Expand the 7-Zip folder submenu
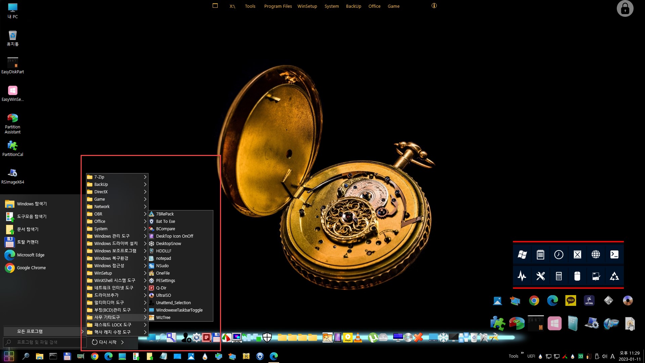The width and height of the screenshot is (645, 363). [117, 177]
